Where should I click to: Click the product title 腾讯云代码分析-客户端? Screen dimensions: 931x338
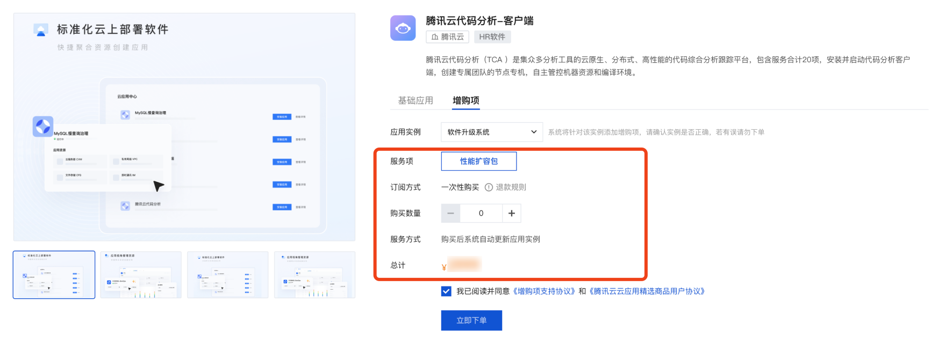[479, 20]
